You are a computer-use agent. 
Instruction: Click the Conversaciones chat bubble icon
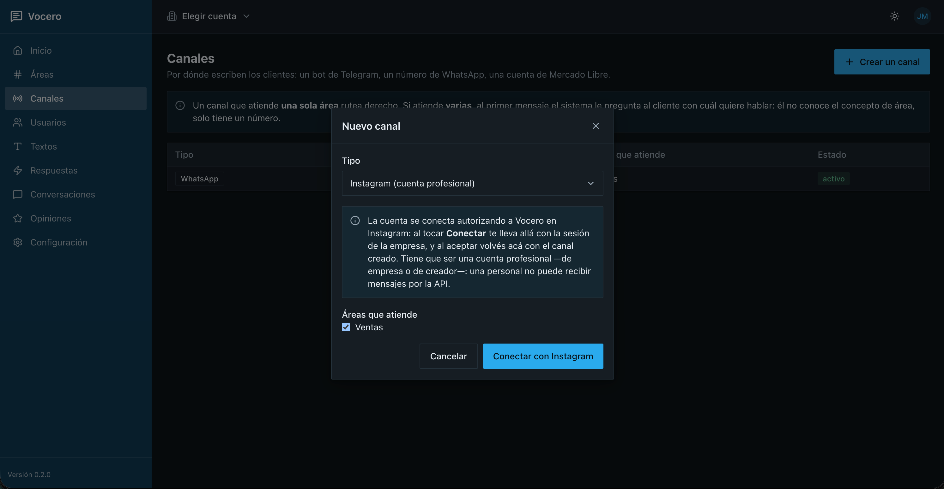coord(18,194)
